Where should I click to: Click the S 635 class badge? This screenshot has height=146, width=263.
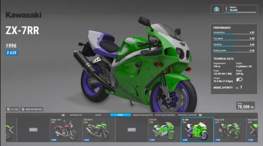pyautogui.click(x=12, y=53)
